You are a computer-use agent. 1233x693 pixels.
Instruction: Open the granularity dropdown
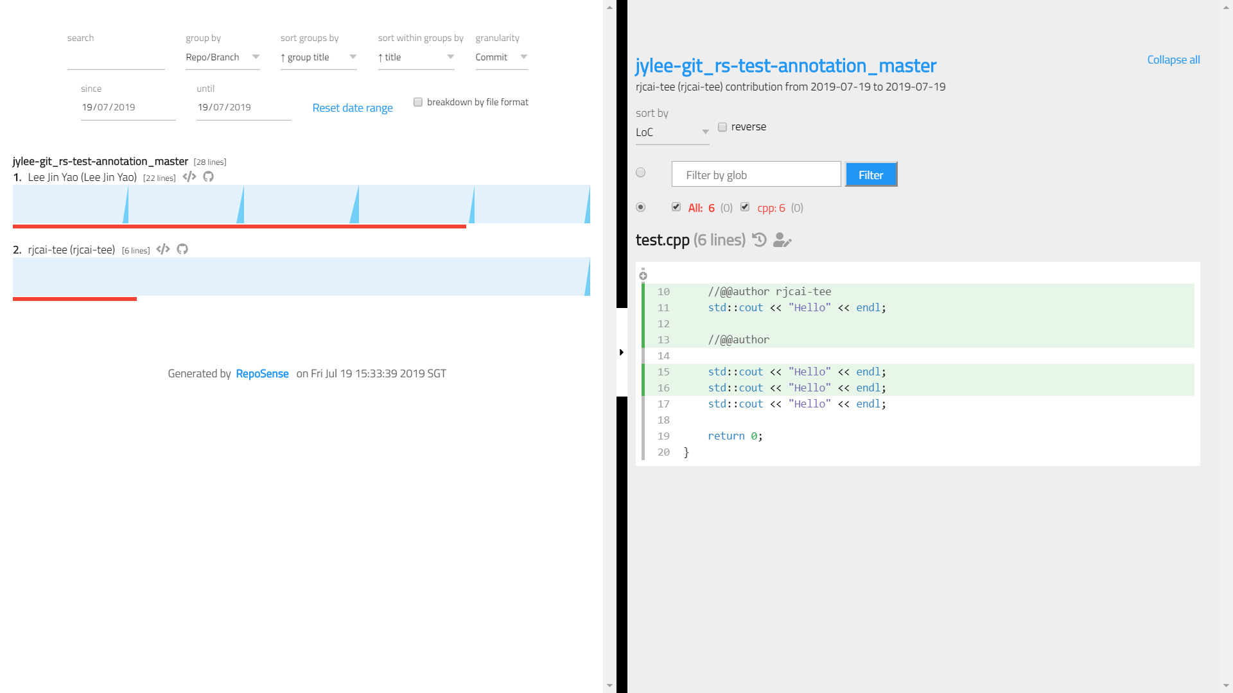pyautogui.click(x=502, y=58)
